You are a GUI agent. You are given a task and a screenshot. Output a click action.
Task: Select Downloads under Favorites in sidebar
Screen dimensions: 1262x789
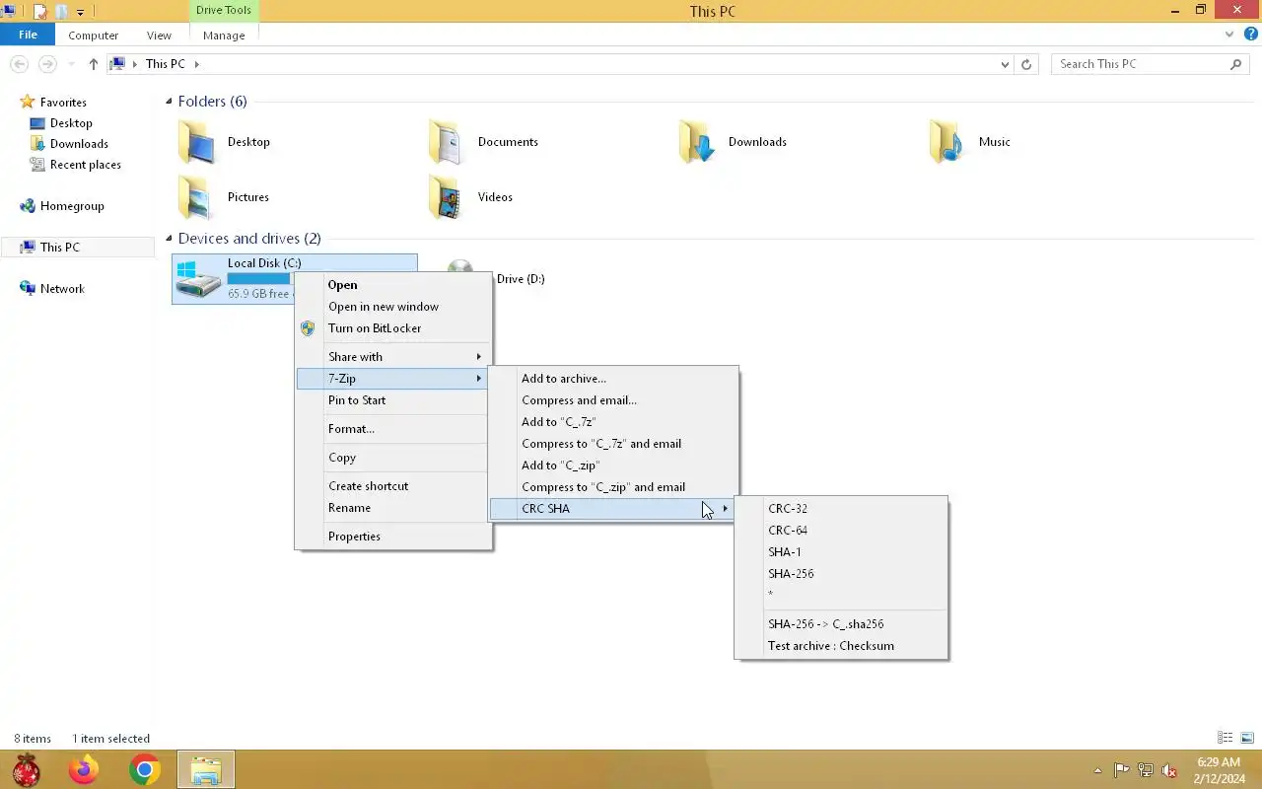coord(79,144)
